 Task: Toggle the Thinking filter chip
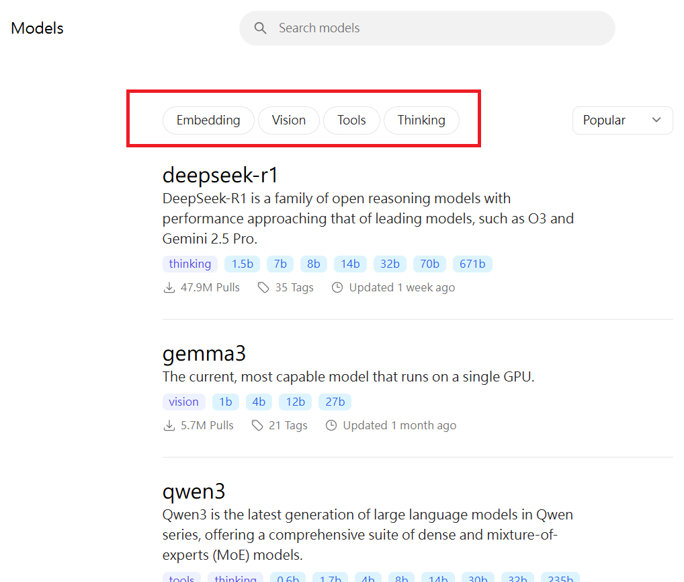tap(421, 120)
